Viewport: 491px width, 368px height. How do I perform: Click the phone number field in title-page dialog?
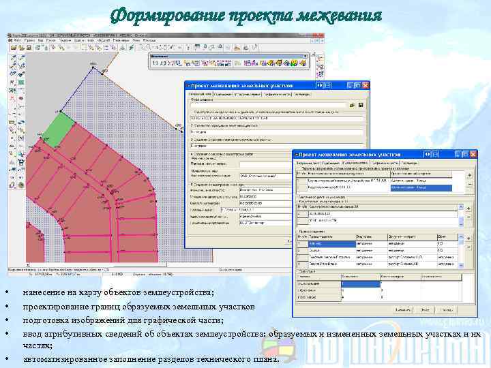point(265,203)
